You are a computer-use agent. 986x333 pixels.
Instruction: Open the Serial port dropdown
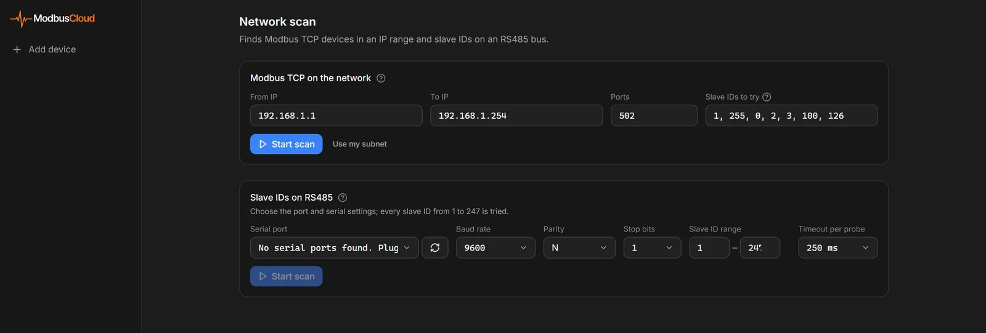coord(335,247)
